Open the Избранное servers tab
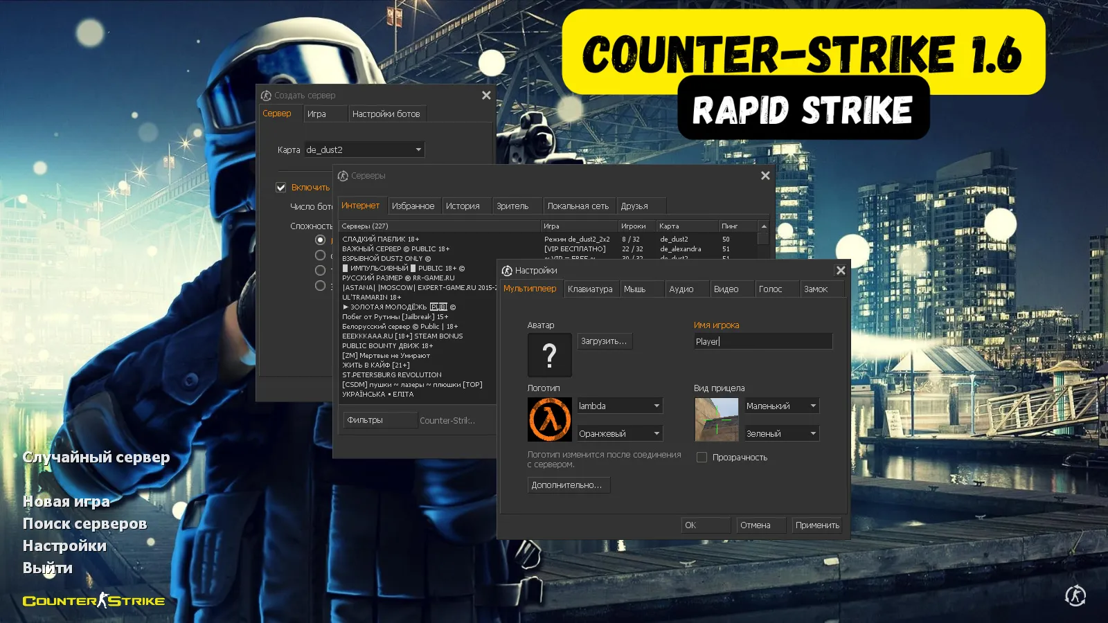Viewport: 1108px width, 623px height. [413, 206]
